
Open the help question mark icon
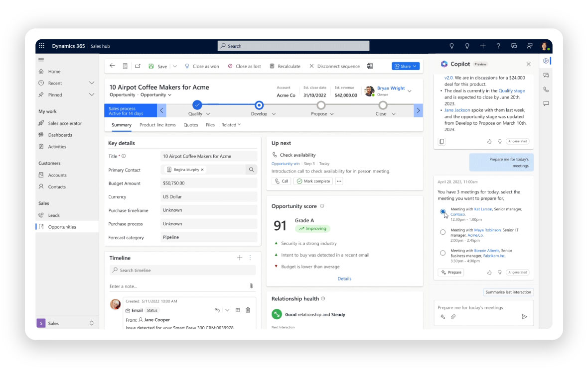[498, 46]
